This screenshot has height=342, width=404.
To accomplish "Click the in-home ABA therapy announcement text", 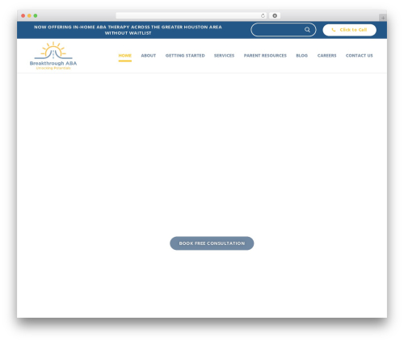I will (128, 30).
